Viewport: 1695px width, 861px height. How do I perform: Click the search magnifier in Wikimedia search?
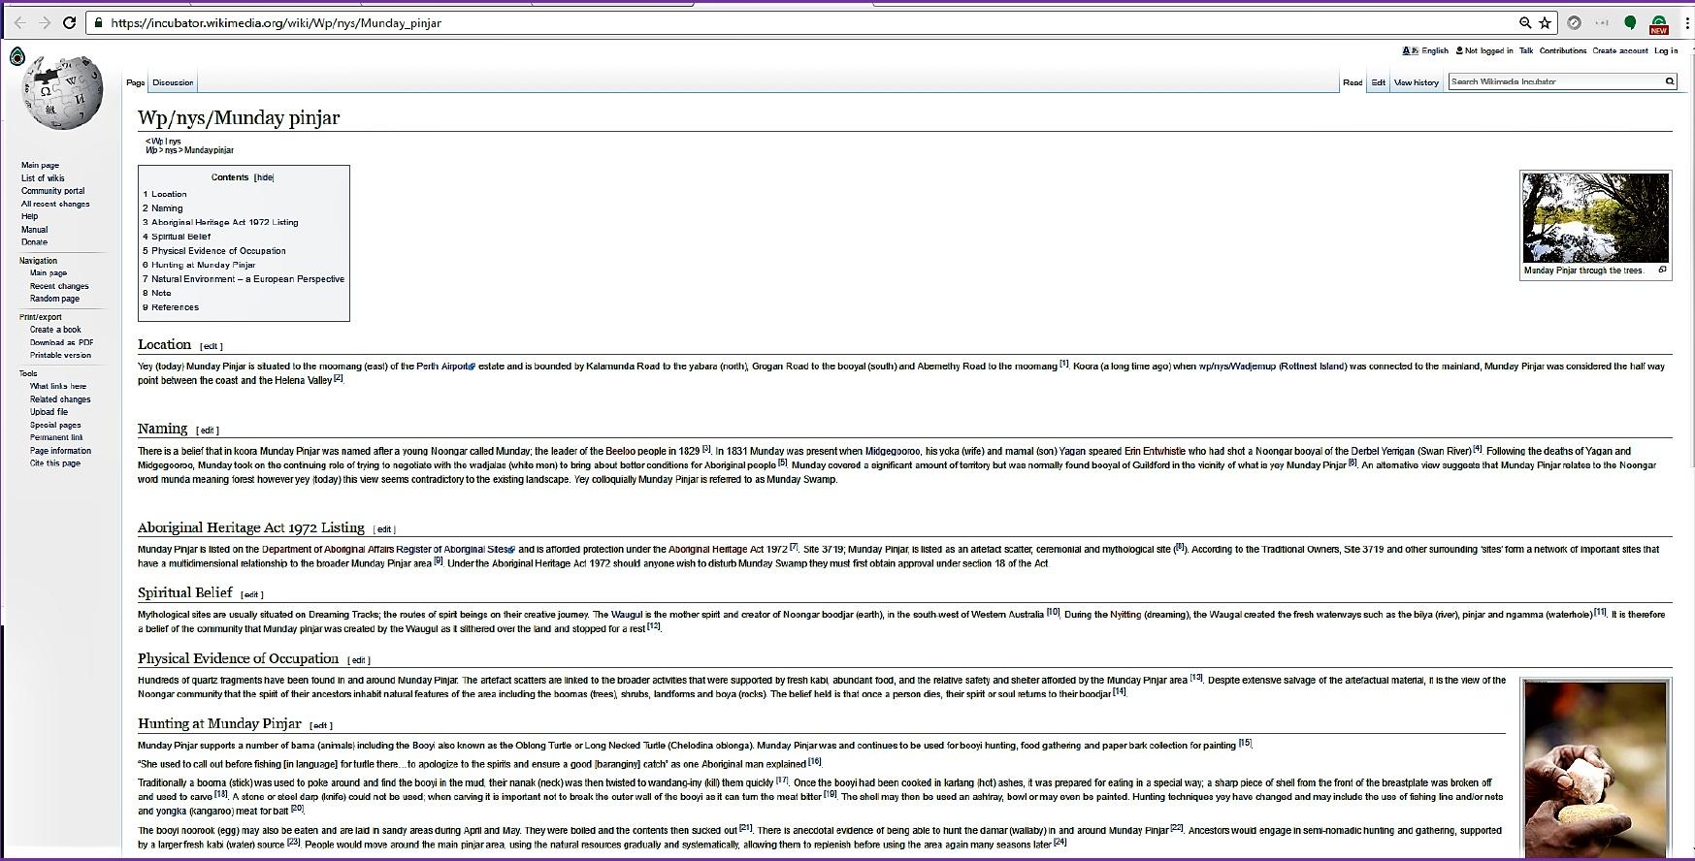tap(1670, 81)
